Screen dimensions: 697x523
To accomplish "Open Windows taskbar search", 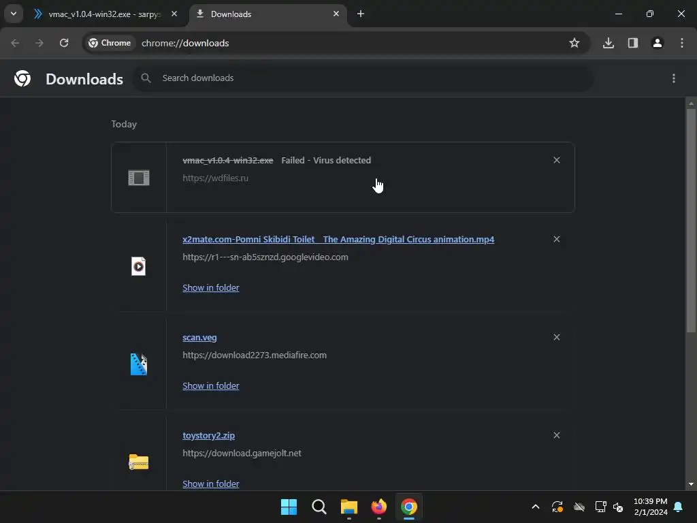I will tap(319, 507).
